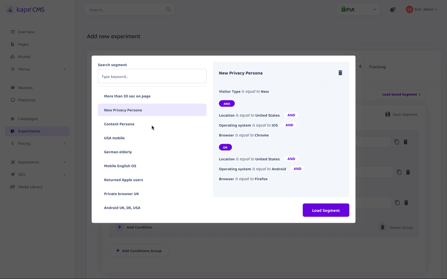The height and width of the screenshot is (279, 447).
Task: Click AND pill beside Operating system Android
Action: tap(298, 169)
